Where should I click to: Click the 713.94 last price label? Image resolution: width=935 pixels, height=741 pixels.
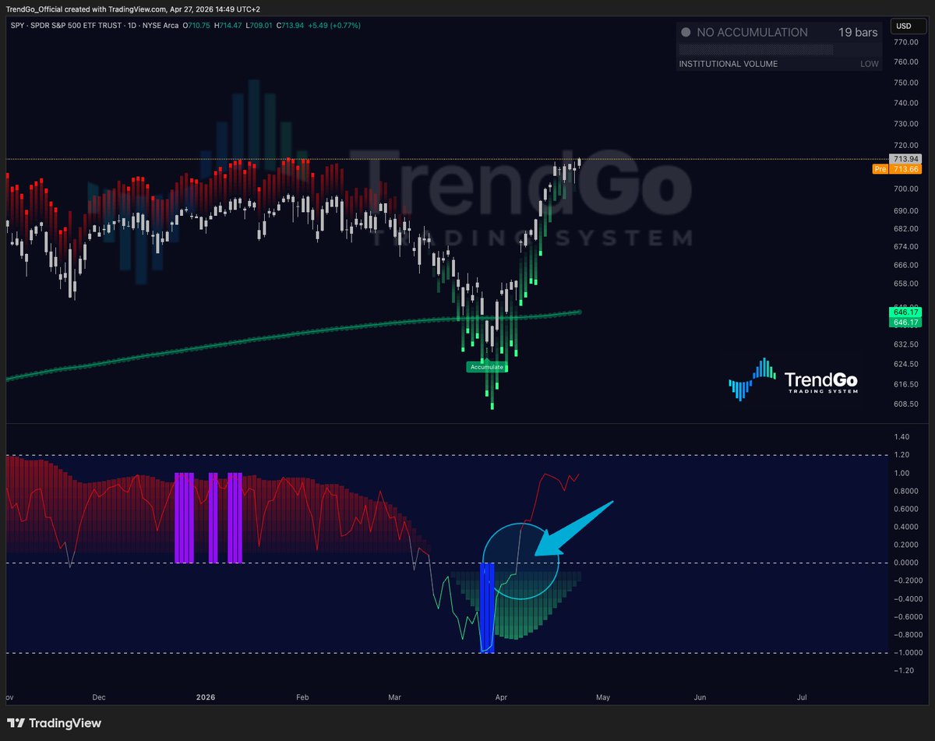click(904, 157)
